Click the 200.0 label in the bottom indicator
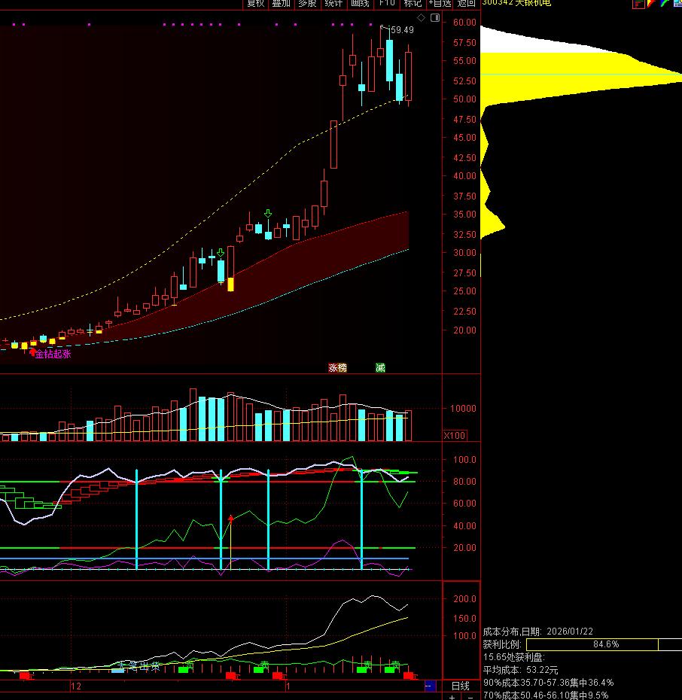 (x=464, y=598)
